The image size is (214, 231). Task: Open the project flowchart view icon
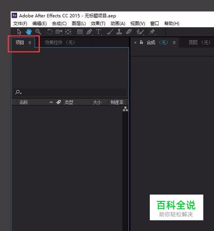tap(125, 109)
